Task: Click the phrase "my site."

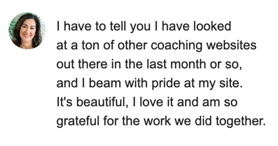Action: click(220, 84)
